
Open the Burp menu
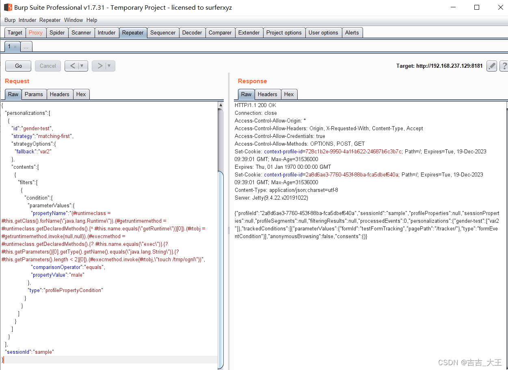pyautogui.click(x=10, y=20)
